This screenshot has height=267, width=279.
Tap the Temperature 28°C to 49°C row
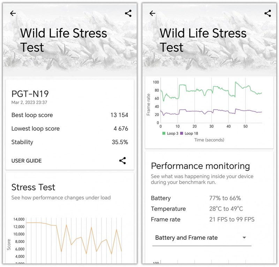point(202,209)
